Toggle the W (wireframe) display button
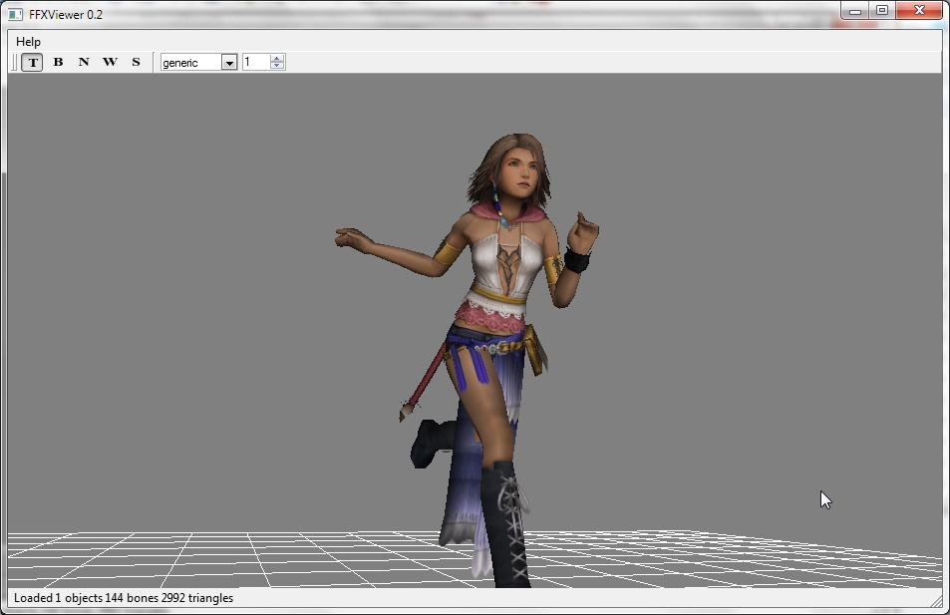 (x=110, y=63)
